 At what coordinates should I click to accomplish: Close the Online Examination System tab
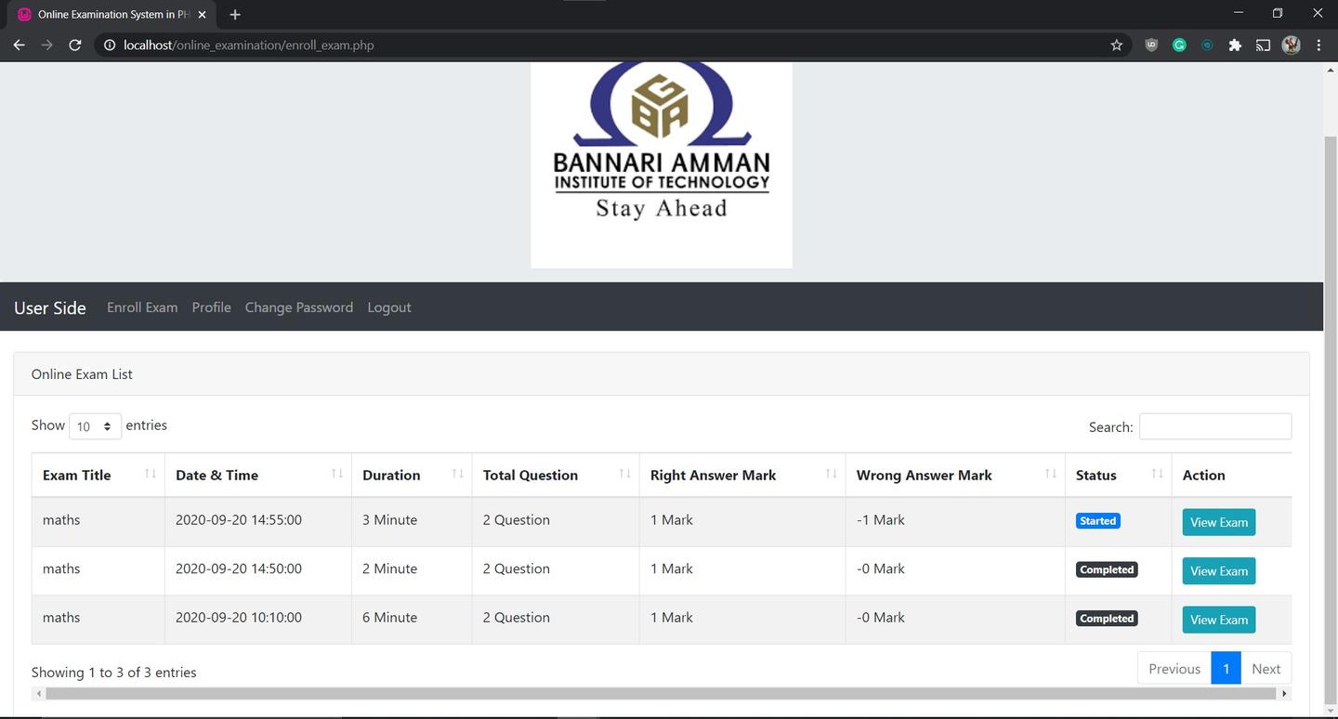[x=202, y=15]
